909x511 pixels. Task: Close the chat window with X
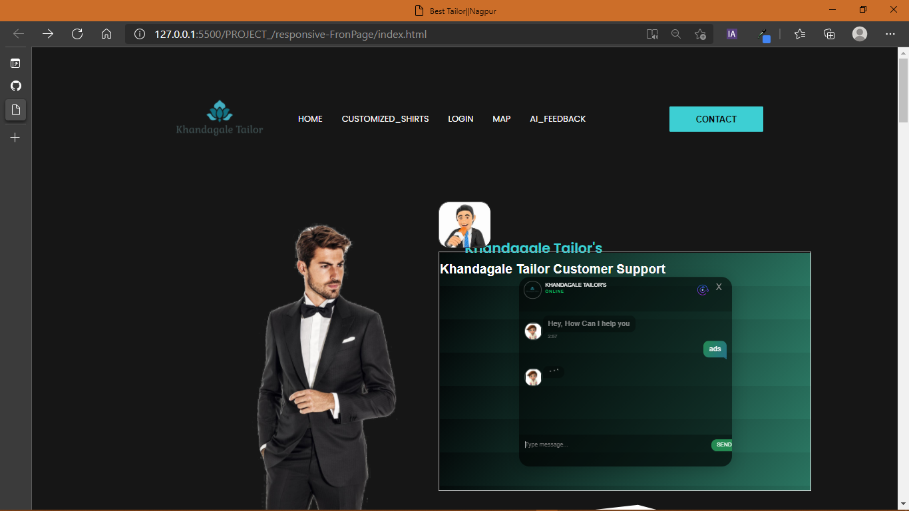click(x=719, y=287)
